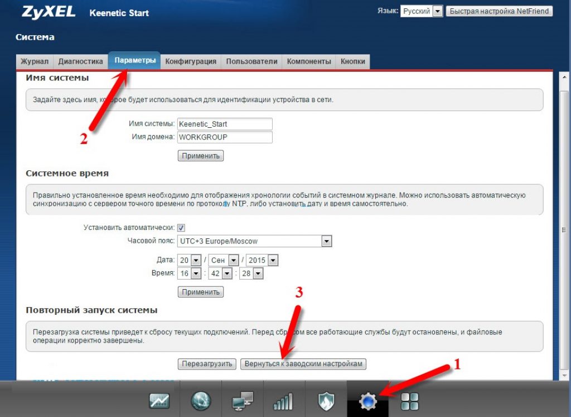Viewport: 571px width, 417px height.
Task: Open the System gear icon
Action: [368, 401]
